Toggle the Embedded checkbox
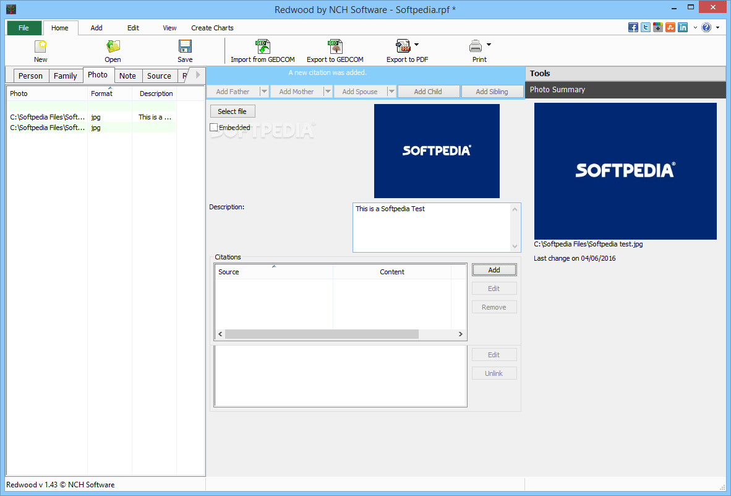The image size is (731, 496). [x=214, y=128]
